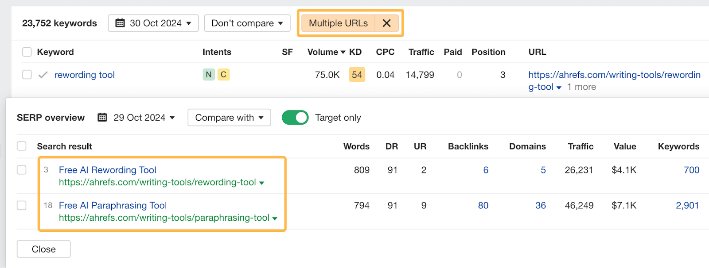This screenshot has height=268, width=709.
Task: Click the KD score 54 badge
Action: click(357, 75)
